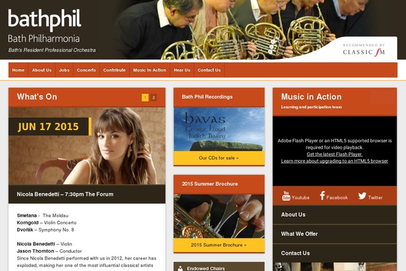Click the Endowed Chairs person icon
The image size is (406, 271).
(180, 268)
